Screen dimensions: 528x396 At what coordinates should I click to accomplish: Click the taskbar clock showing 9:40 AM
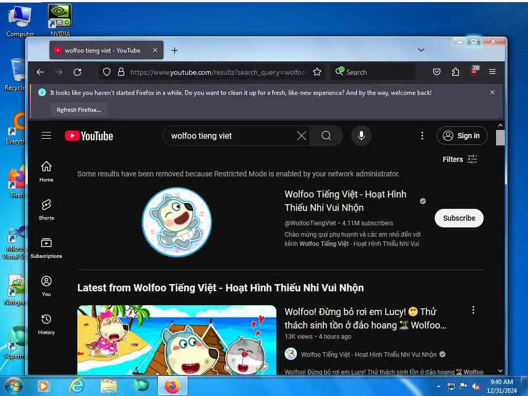[x=501, y=386]
